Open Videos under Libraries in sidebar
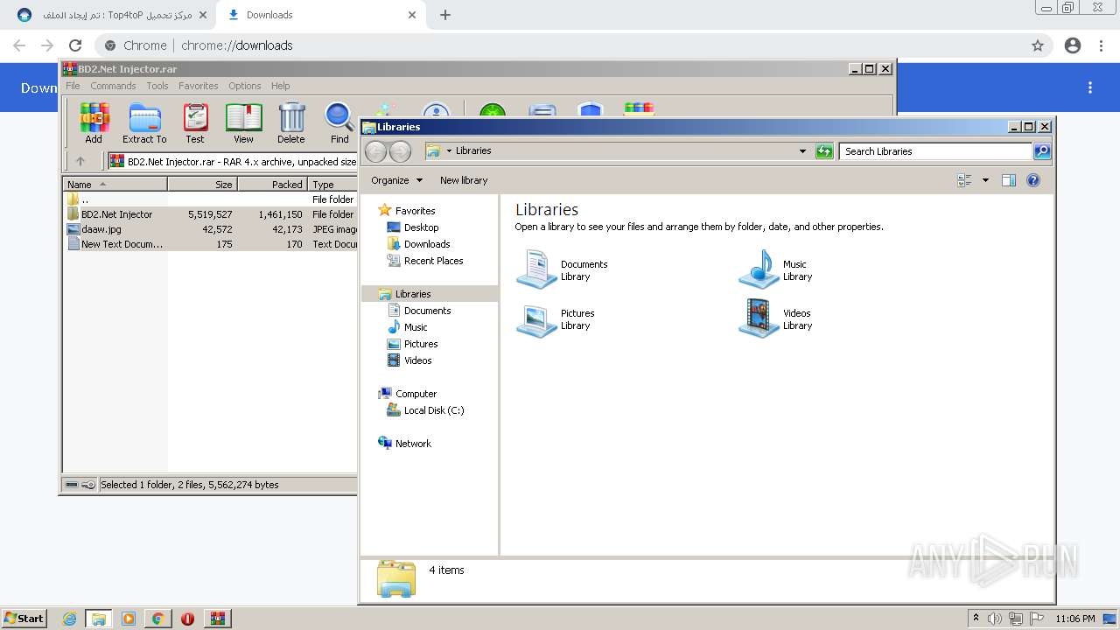Image resolution: width=1120 pixels, height=630 pixels. (417, 360)
